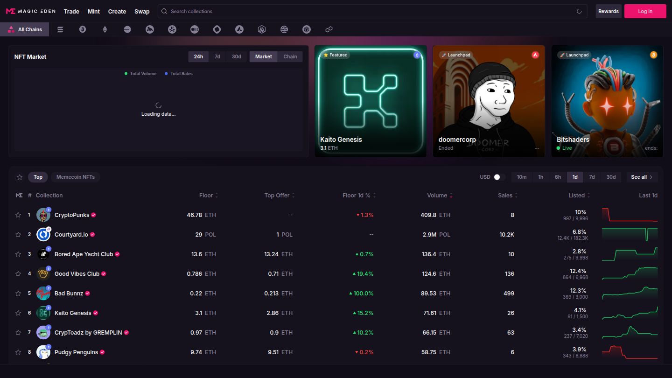672x378 pixels.
Task: Click the ME logo column header icon
Action: 19,196
